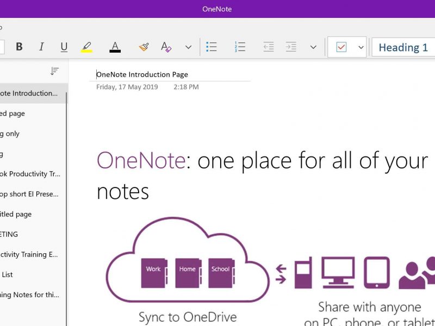This screenshot has height=326, width=435.
Task: Select the Home notebook icon in cloud
Action: click(x=188, y=273)
